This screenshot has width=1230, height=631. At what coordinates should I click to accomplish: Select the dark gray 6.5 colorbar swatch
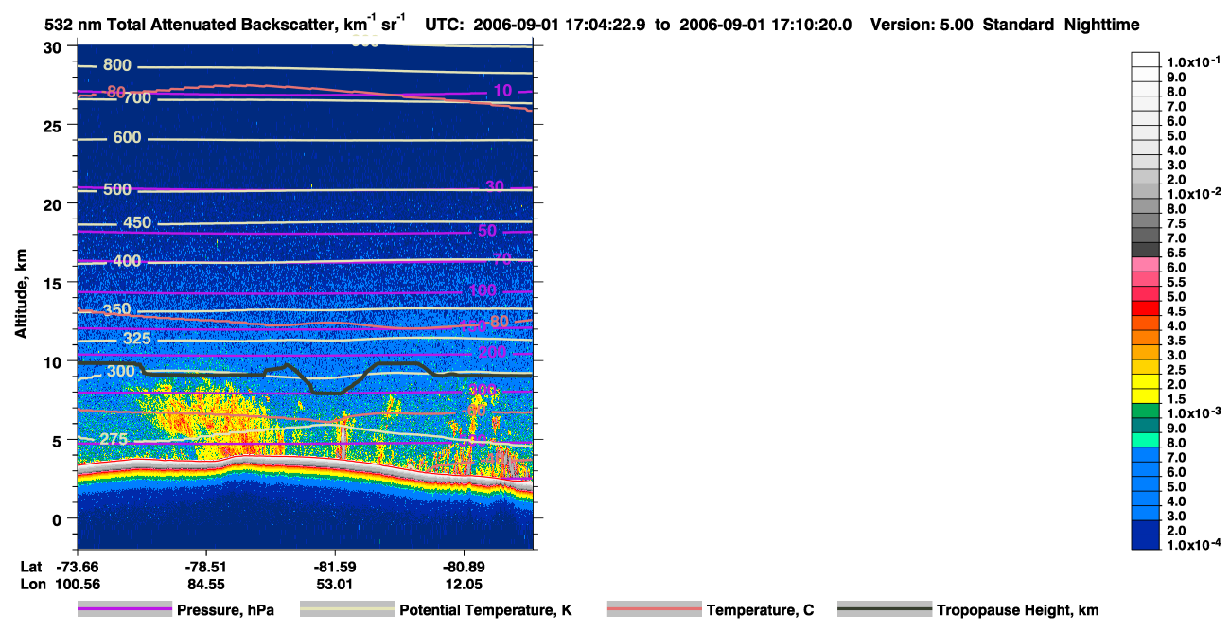pyautogui.click(x=1146, y=251)
